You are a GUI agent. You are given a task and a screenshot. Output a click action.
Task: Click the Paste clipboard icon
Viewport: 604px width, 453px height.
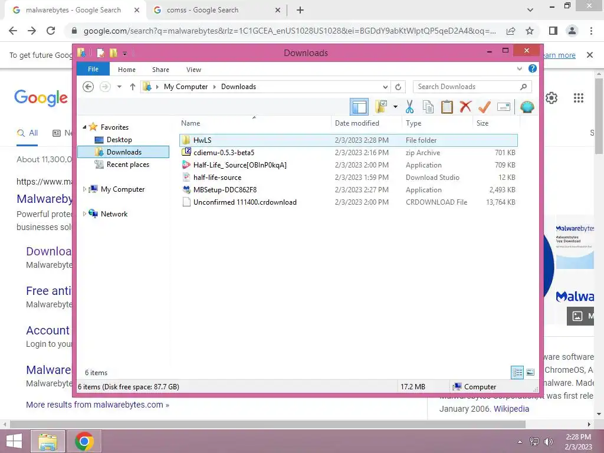[x=447, y=107]
